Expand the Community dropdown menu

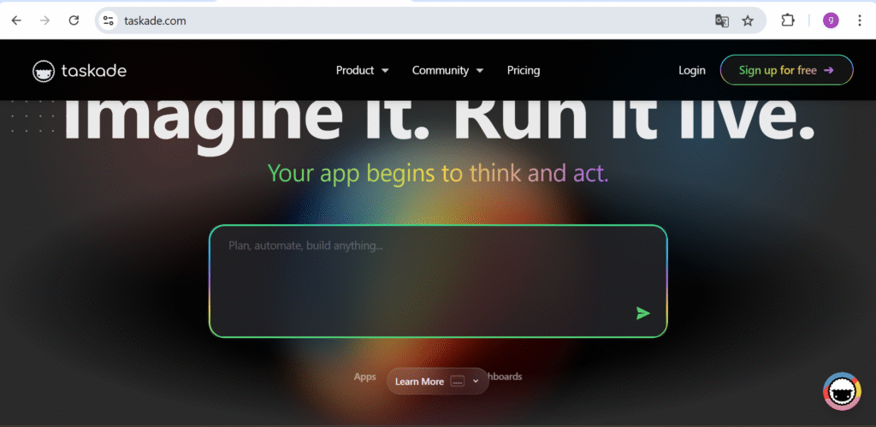pyautogui.click(x=447, y=70)
